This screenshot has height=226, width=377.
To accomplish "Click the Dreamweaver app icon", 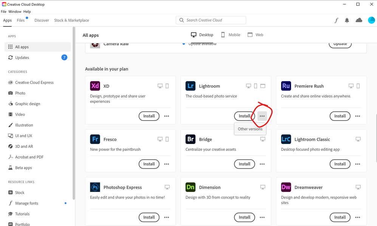I will coord(286,187).
